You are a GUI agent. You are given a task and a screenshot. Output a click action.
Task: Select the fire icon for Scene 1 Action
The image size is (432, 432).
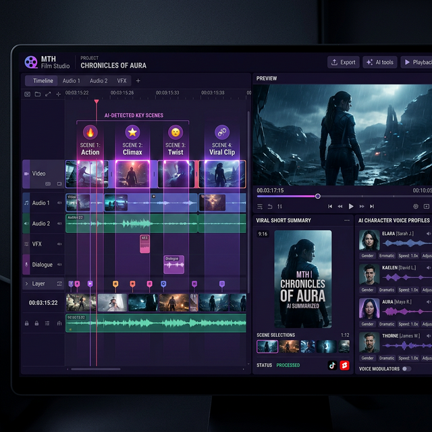click(90, 132)
